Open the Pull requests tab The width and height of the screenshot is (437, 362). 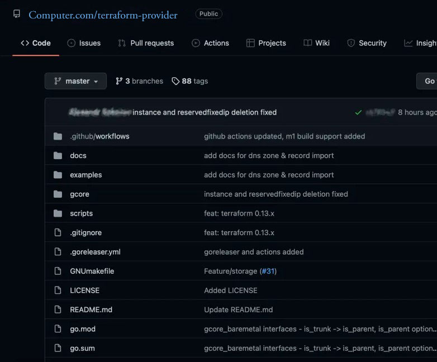pos(146,43)
